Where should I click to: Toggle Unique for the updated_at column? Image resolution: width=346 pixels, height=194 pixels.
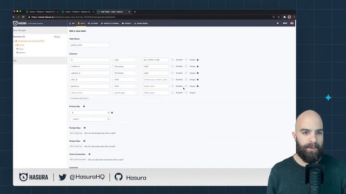pyautogui.click(x=186, y=73)
